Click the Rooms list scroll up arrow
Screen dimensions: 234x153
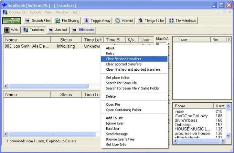tap(228, 106)
